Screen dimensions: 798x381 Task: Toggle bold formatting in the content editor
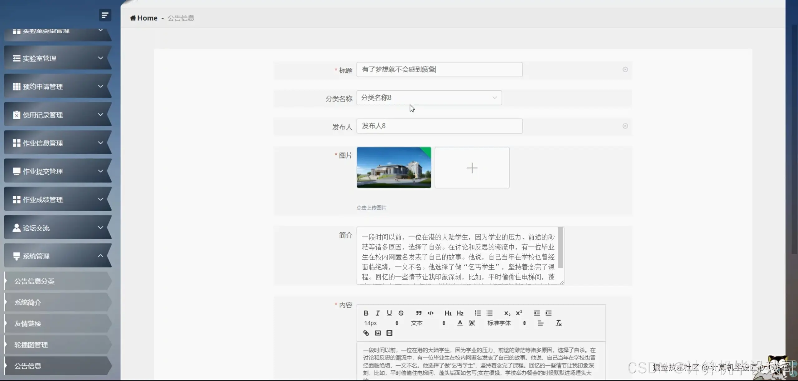366,313
